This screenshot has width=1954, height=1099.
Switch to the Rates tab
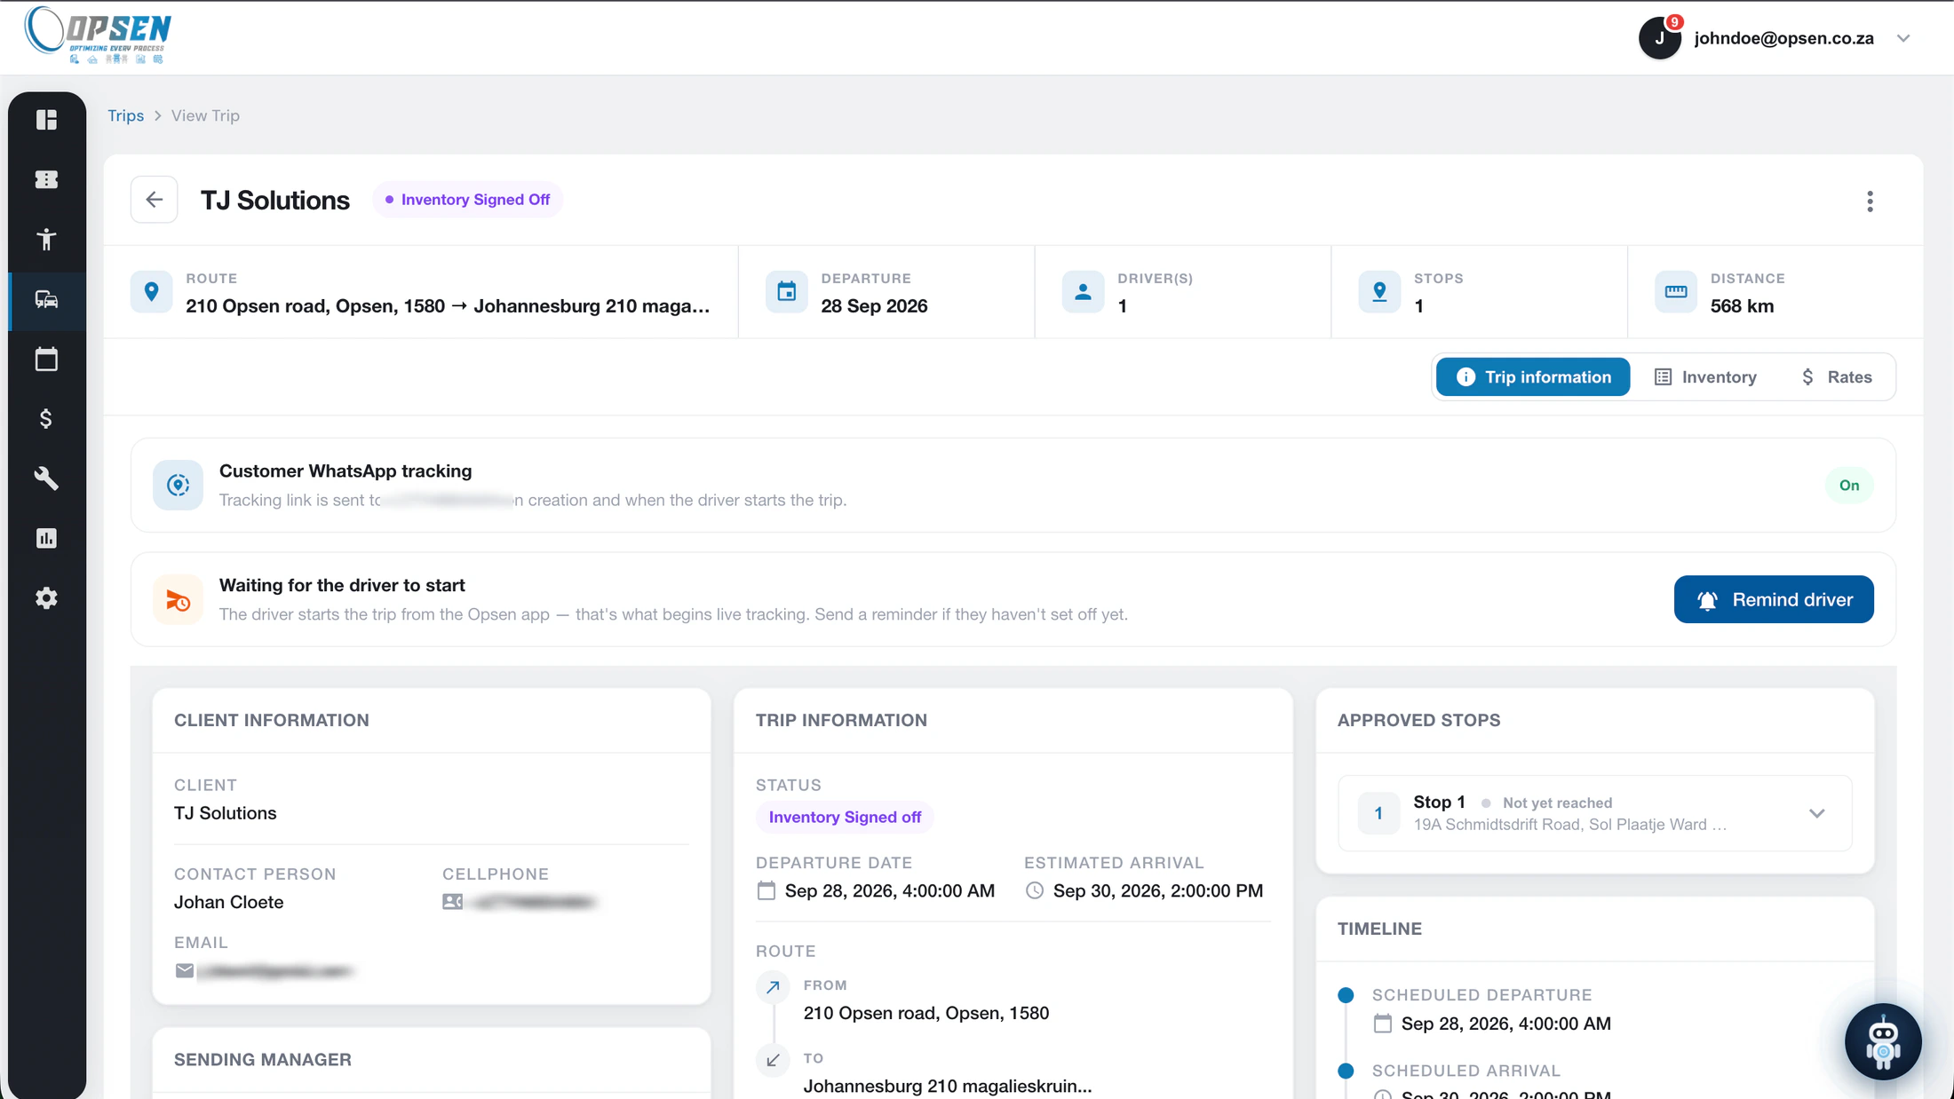click(x=1836, y=377)
